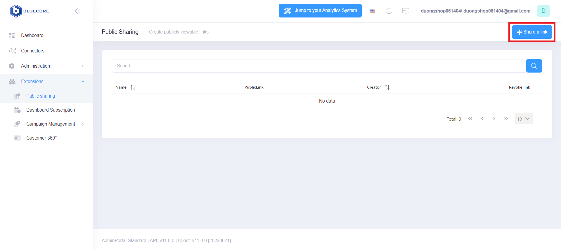Open the page size dropdown showing 10
Viewport: 561px width, 250px height.
click(x=523, y=119)
